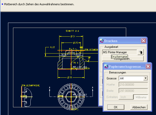Click the Ø31 dimension text
This screenshot has width=156, height=115.
click(x=73, y=37)
